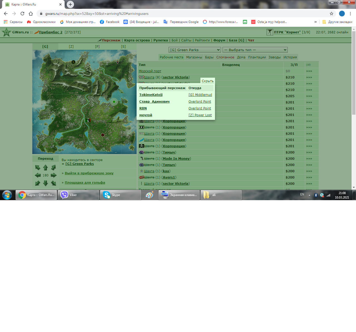
Task: Open the ali folder in the taskbar
Action: point(221,195)
